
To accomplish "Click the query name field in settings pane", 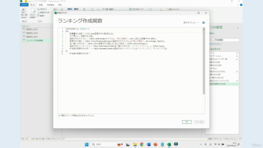I will (224, 40).
